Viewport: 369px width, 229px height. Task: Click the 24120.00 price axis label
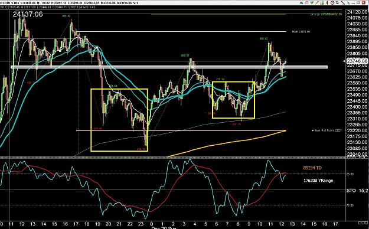point(357,12)
